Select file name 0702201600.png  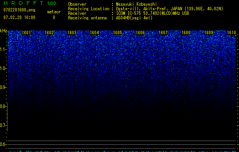pyautogui.click(x=19, y=10)
